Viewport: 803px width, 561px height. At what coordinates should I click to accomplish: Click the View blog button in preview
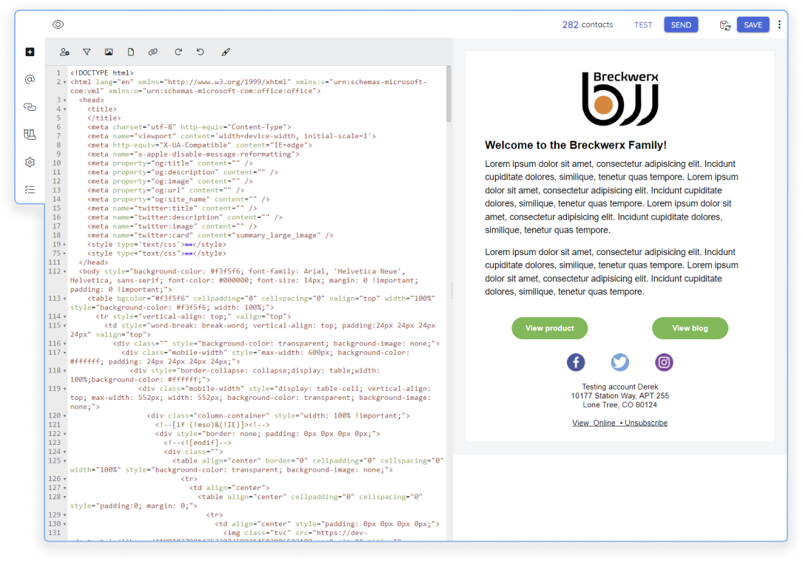pos(690,327)
